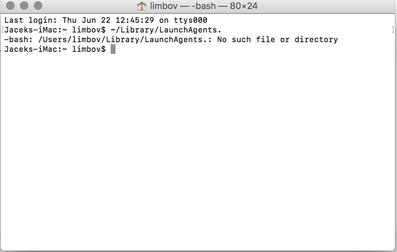397x252 pixels.
Task: Click the right bracket mark on the command line
Action: [x=393, y=30]
